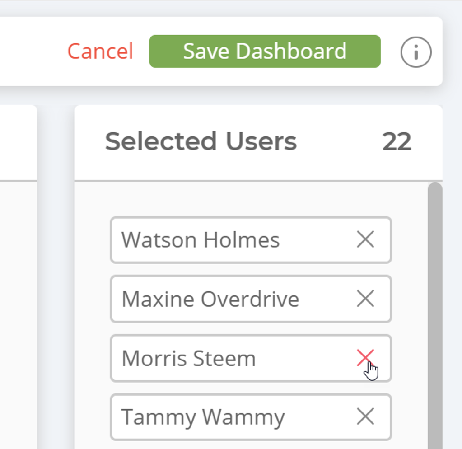Viewport: 462px width, 449px height.
Task: Click the selected users count 22
Action: pos(397,142)
